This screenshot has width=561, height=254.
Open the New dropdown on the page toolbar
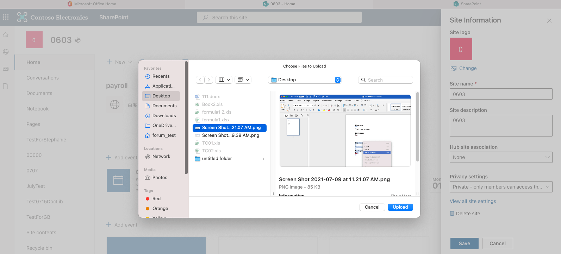pos(119,62)
